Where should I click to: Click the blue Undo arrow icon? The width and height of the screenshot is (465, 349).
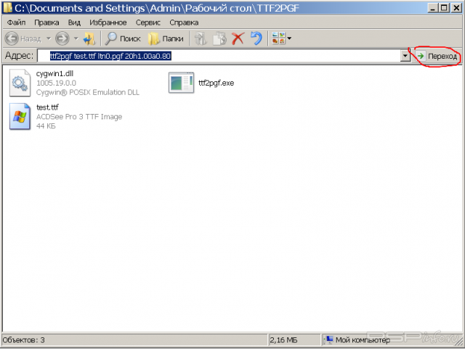256,38
